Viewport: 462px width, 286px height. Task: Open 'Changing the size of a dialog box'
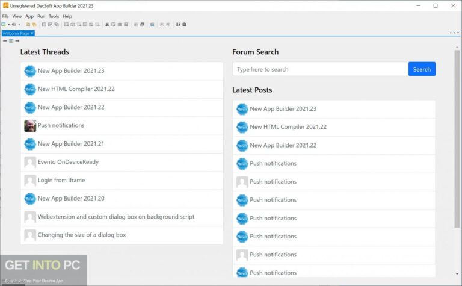coord(82,235)
